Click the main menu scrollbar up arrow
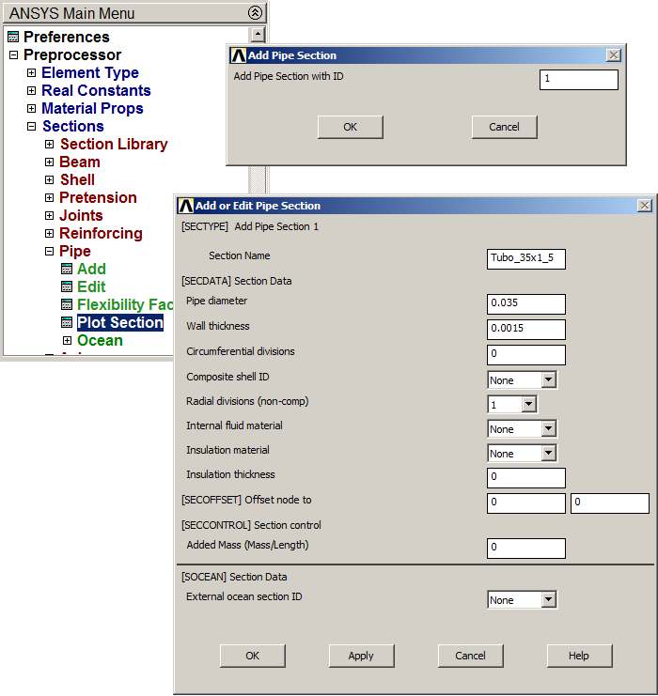 [x=258, y=35]
